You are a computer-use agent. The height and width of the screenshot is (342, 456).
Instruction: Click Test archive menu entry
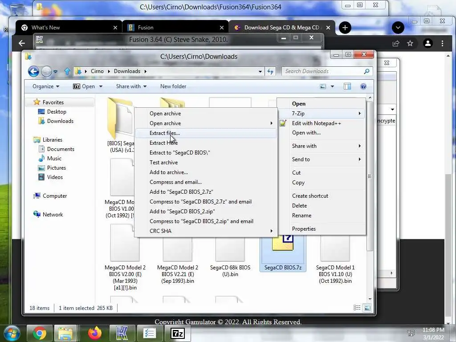pyautogui.click(x=206, y=163)
